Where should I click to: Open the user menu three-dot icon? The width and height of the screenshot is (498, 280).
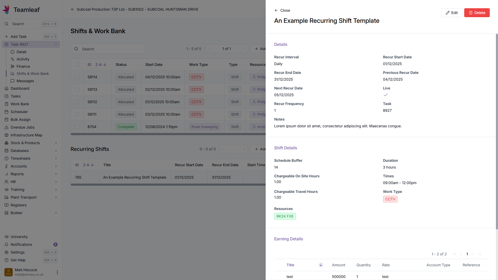click(x=57, y=272)
